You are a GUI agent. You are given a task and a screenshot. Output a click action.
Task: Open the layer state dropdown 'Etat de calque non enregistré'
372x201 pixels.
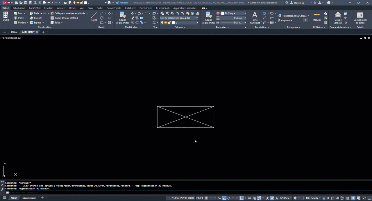[x=179, y=18]
